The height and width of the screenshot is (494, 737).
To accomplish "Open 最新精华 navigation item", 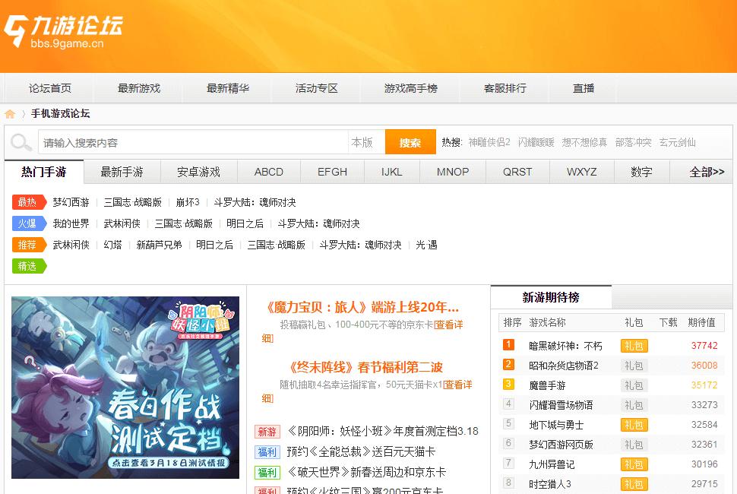I will tap(227, 88).
